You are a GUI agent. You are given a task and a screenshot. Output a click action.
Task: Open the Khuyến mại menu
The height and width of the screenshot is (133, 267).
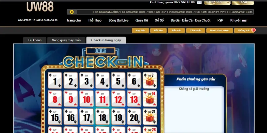(x=239, y=20)
